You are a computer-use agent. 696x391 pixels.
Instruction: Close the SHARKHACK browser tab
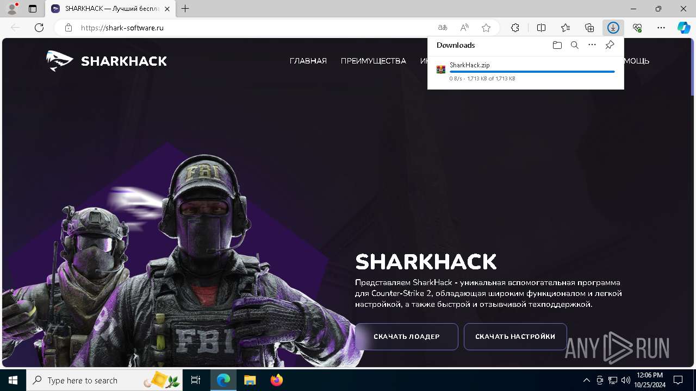pyautogui.click(x=167, y=9)
